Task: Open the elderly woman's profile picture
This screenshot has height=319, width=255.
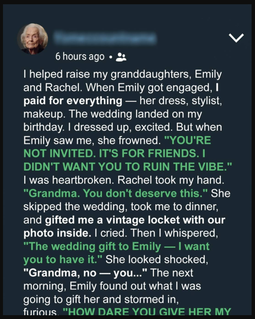Action: coord(32,39)
